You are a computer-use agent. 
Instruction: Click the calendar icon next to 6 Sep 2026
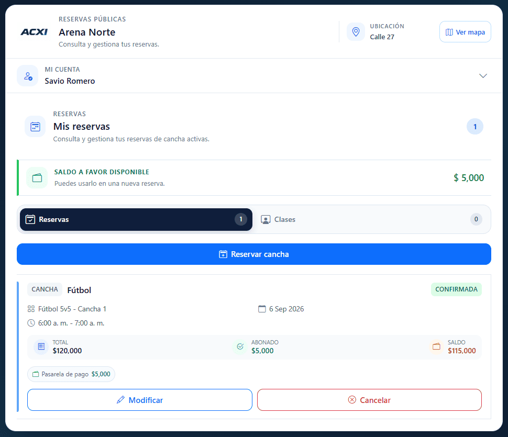(262, 309)
